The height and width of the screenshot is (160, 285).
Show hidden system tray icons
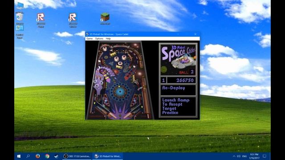coord(234,156)
